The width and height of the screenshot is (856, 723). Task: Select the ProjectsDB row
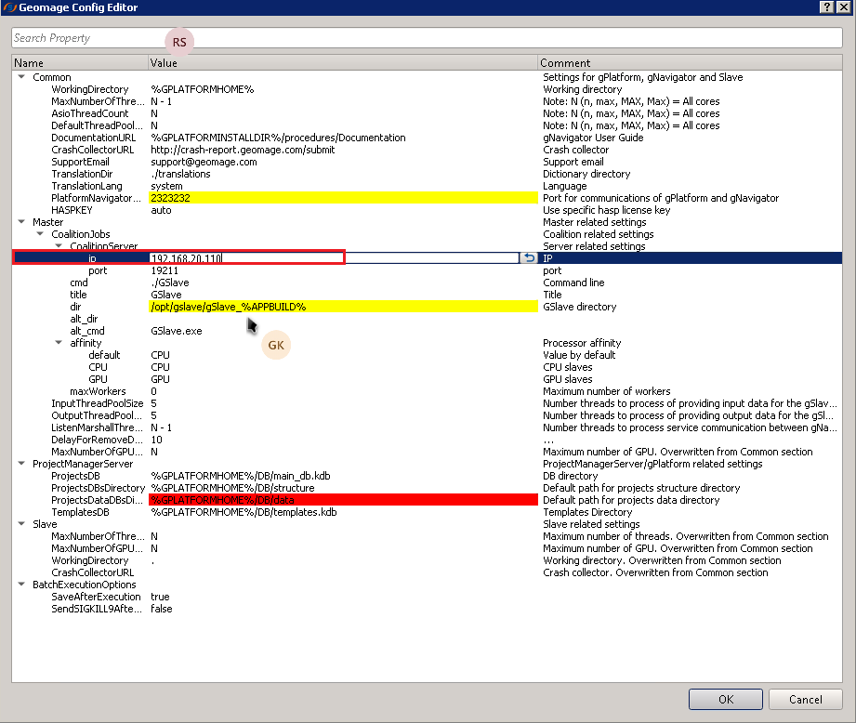click(427, 476)
